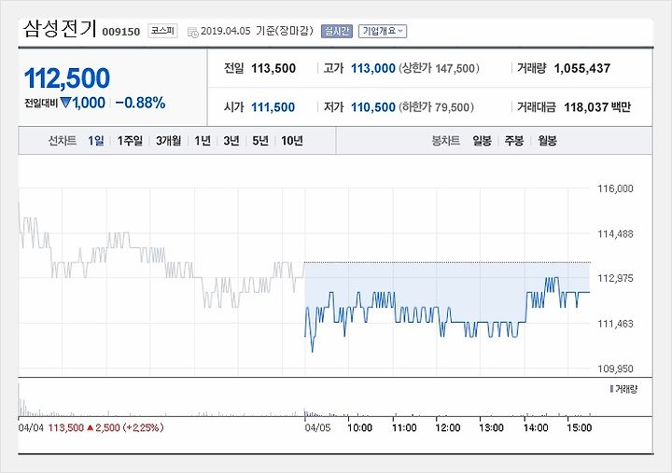This screenshot has width=672, height=473.
Task: Click the 전일 value 113,500
Action: click(x=273, y=68)
